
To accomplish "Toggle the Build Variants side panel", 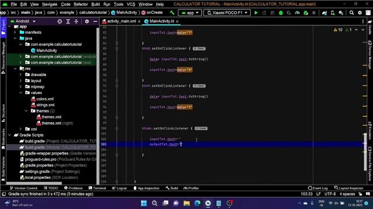I will pos(3,169).
